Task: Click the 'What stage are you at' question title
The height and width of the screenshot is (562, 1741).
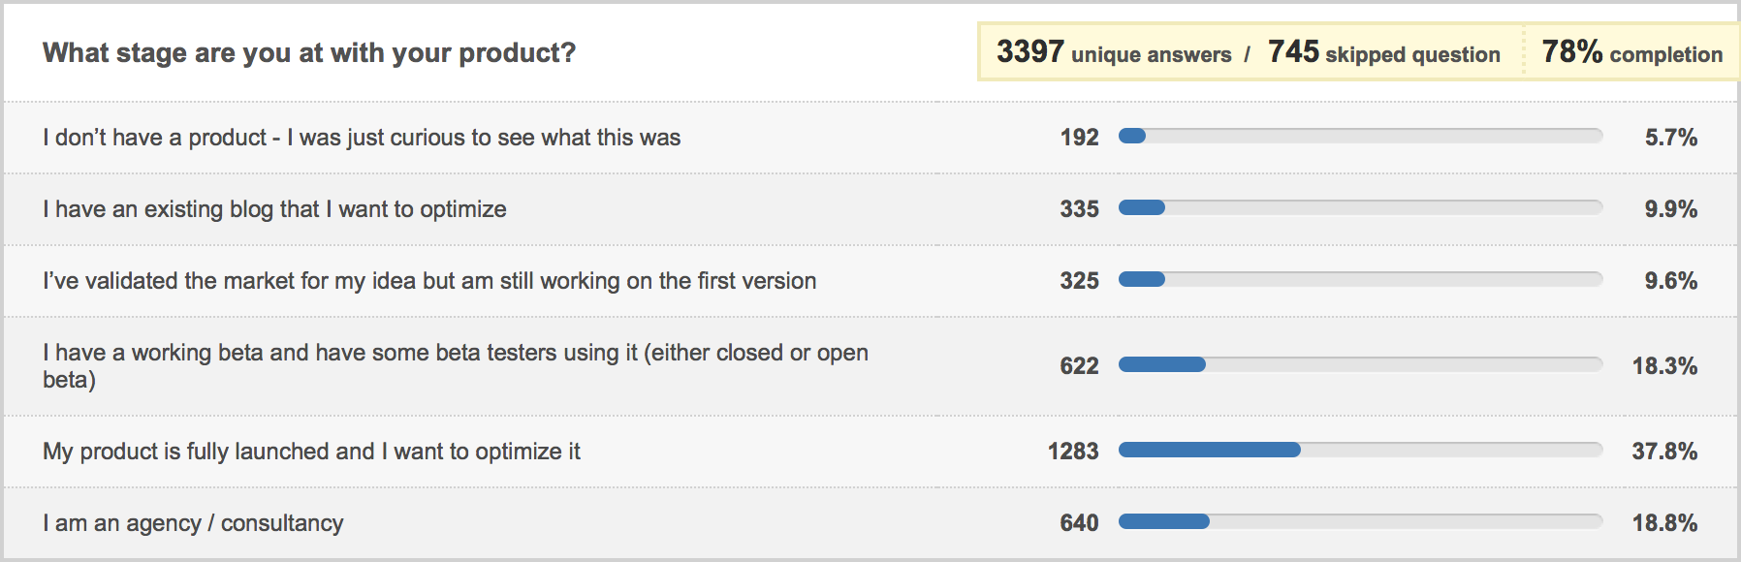Action: pos(309,52)
